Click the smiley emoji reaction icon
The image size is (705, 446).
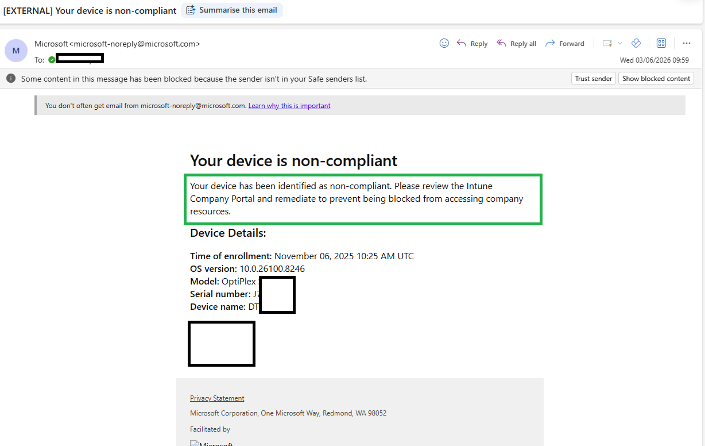[x=444, y=43]
